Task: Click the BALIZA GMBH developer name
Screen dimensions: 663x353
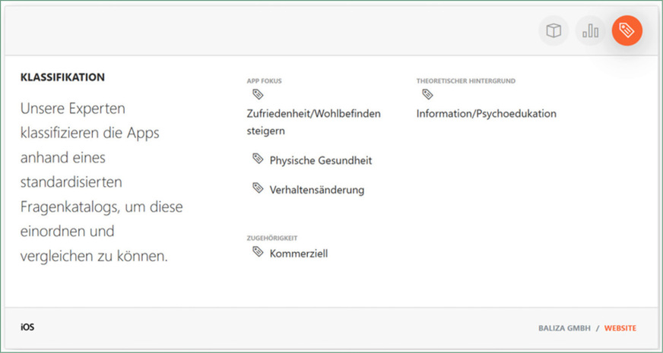Action: (x=563, y=329)
